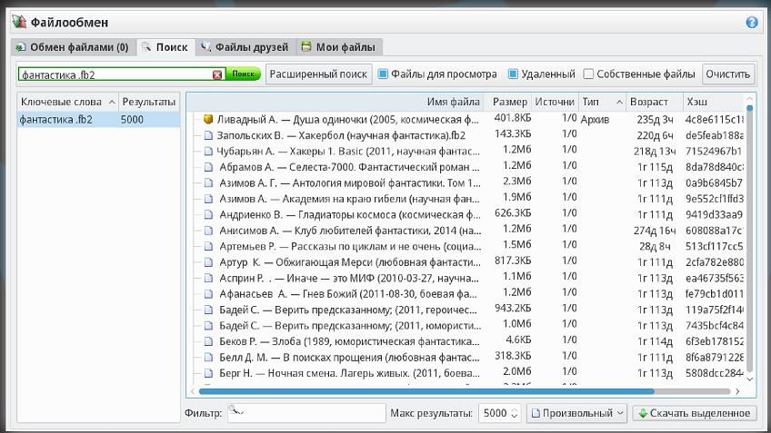The image size is (771, 433).
Task: Enable Собственные файлы checkbox
Action: pyautogui.click(x=588, y=74)
